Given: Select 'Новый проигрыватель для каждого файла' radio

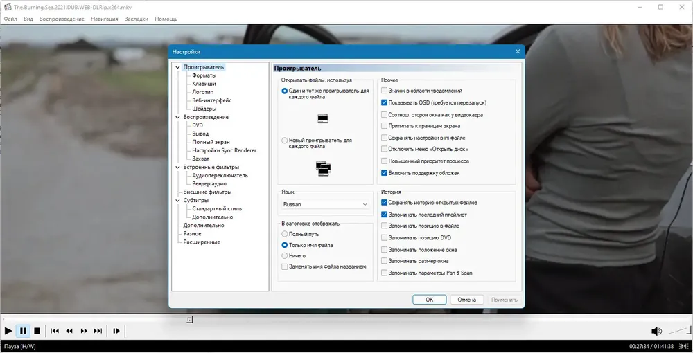Looking at the screenshot, I should [x=285, y=141].
